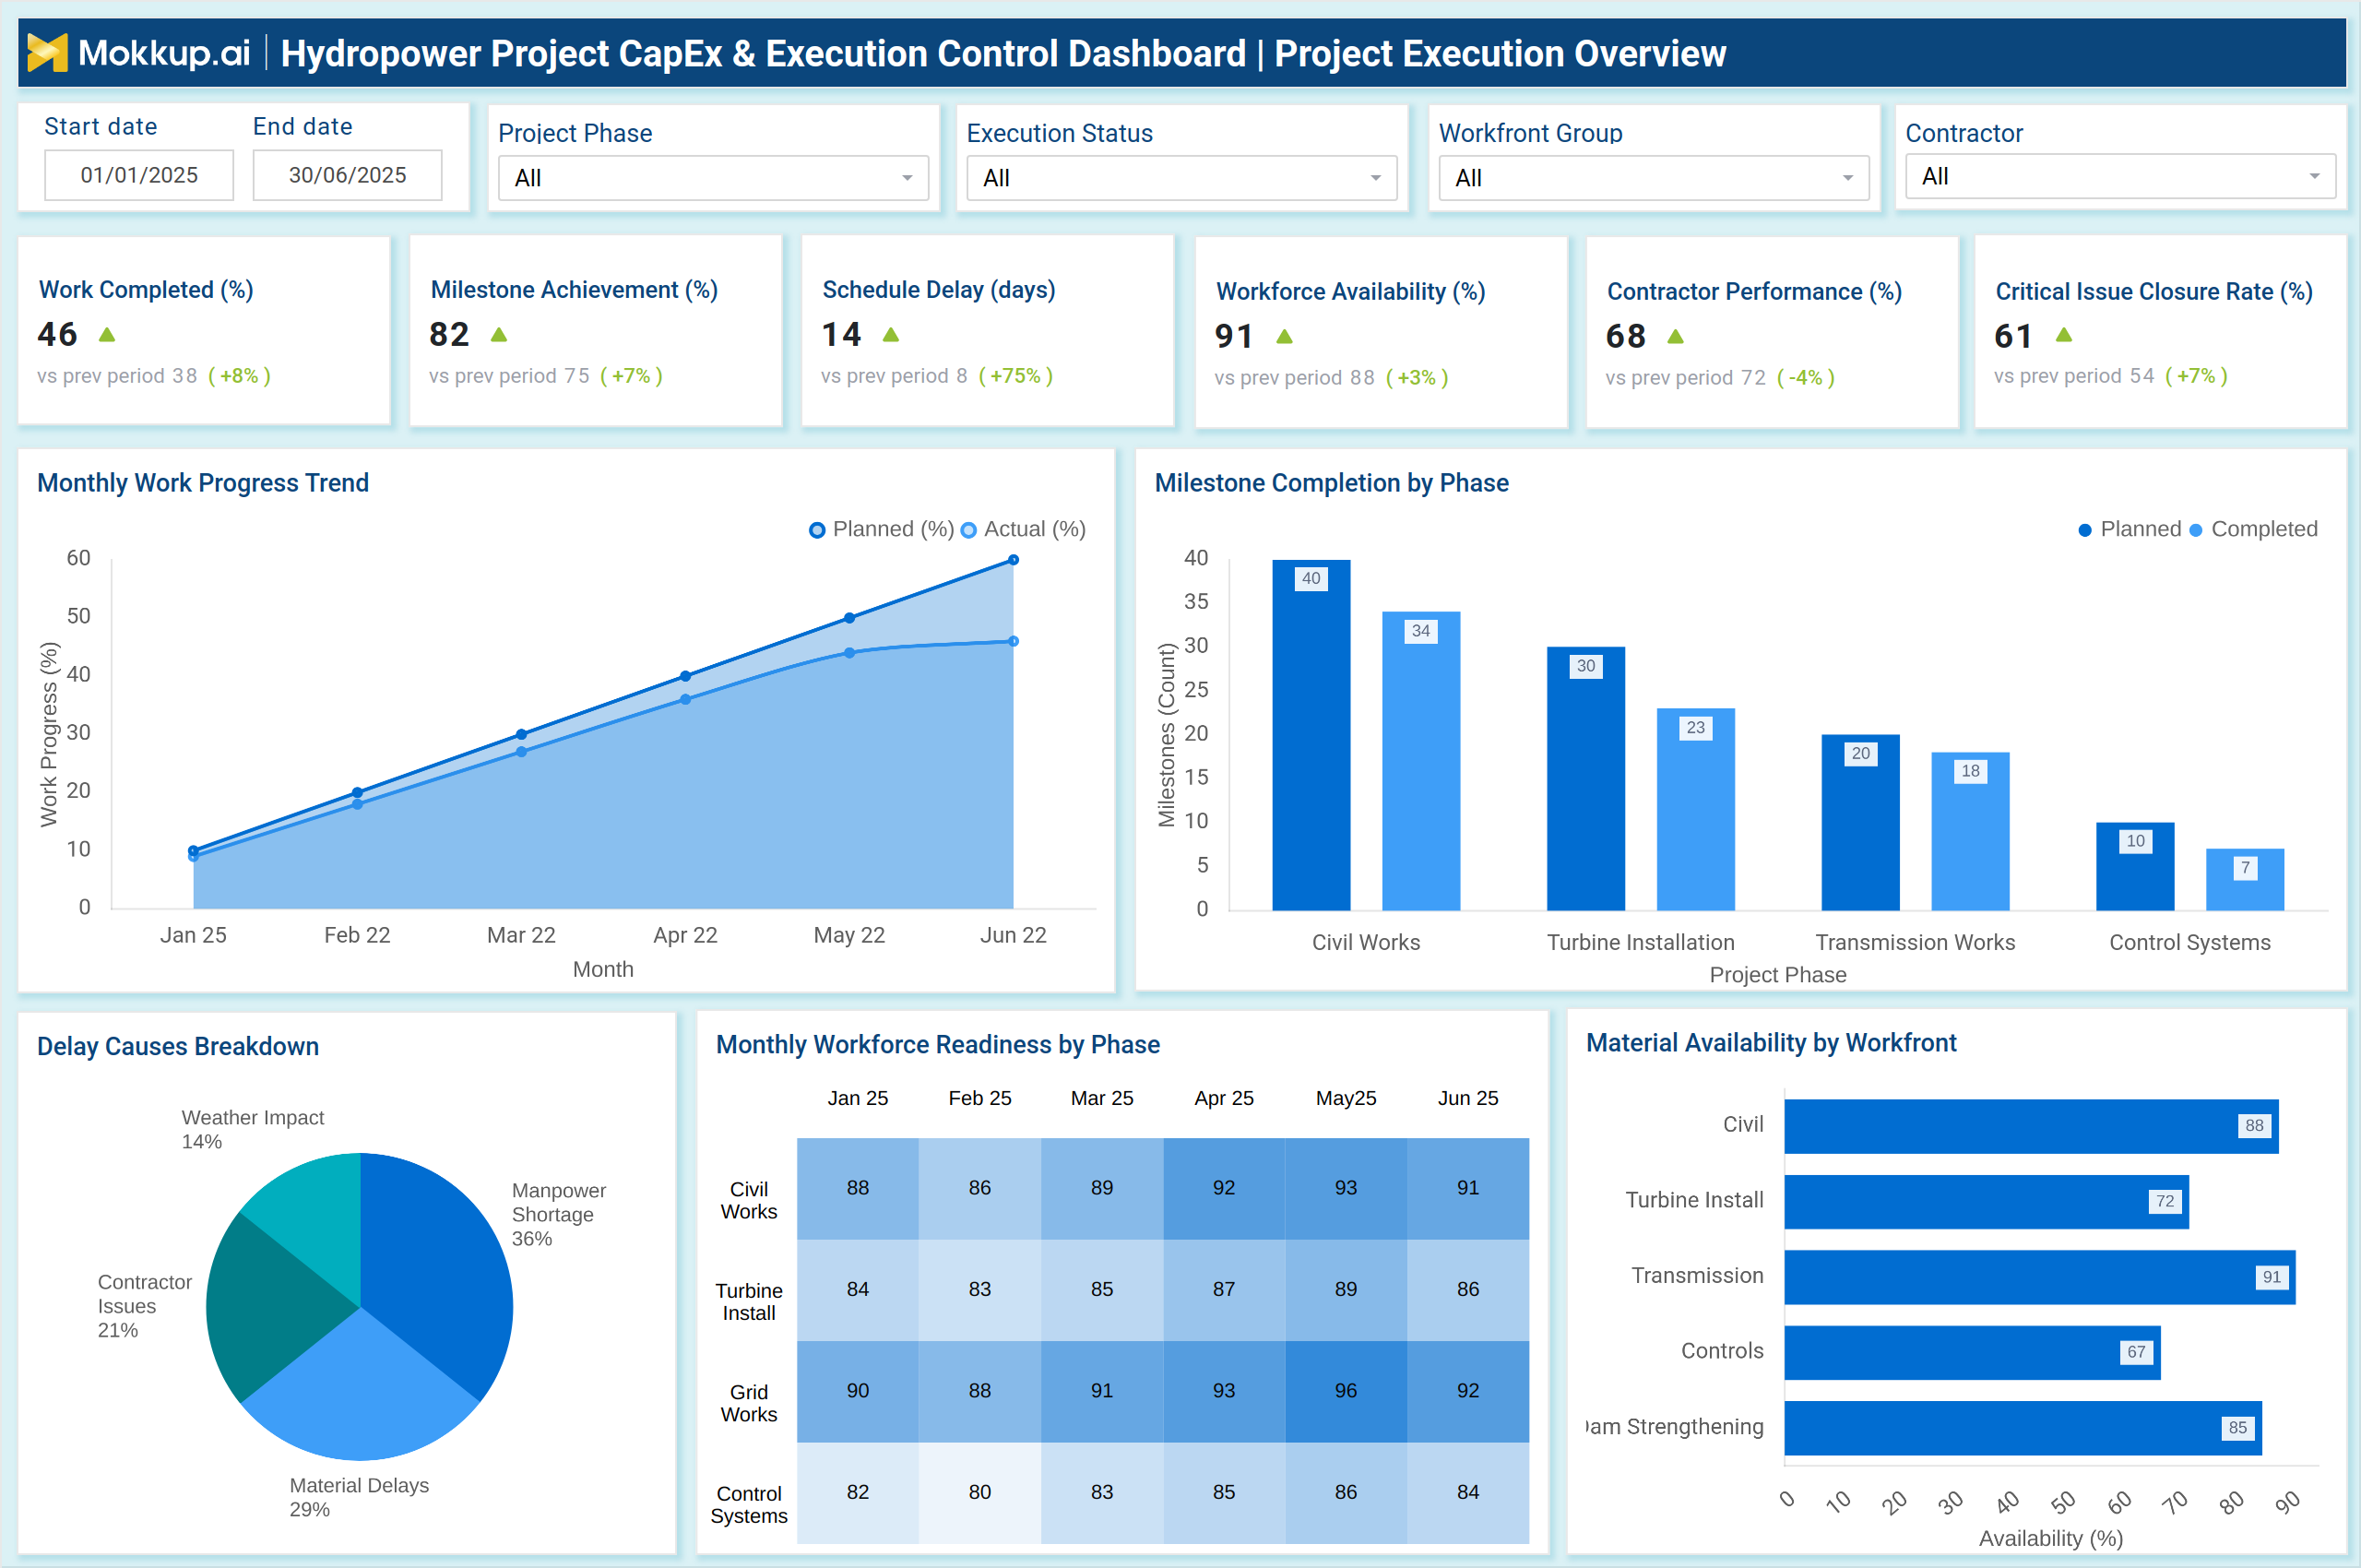Toggle the Planned (%) legend marker
2361x1568 pixels.
pyautogui.click(x=817, y=530)
